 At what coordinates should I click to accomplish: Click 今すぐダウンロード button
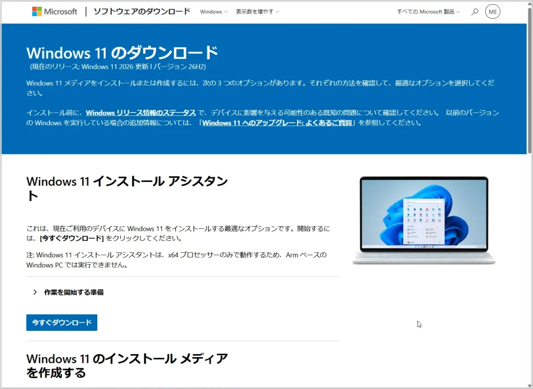61,322
